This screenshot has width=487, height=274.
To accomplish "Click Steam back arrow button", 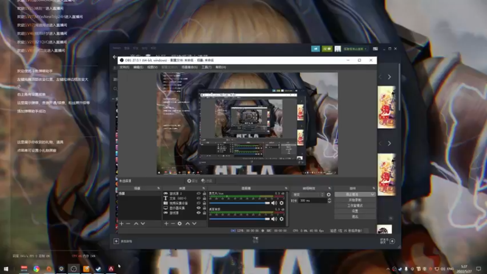I will [x=115, y=57].
